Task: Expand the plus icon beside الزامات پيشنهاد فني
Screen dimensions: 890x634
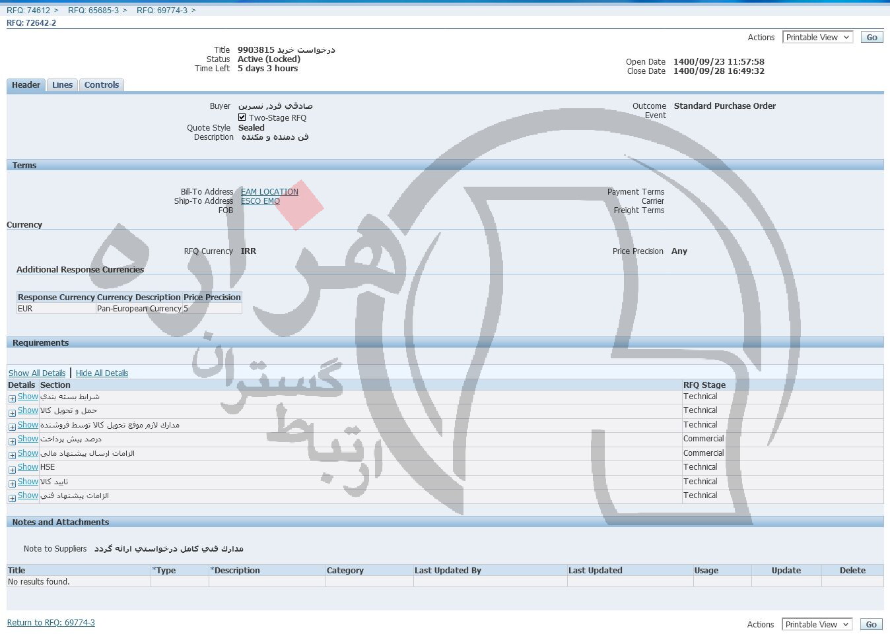Action: coord(12,498)
